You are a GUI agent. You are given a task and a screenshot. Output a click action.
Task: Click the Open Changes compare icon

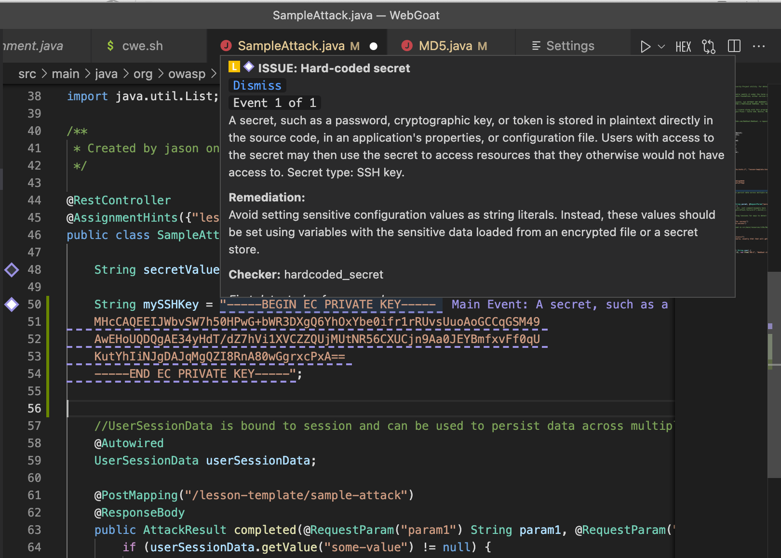click(708, 46)
